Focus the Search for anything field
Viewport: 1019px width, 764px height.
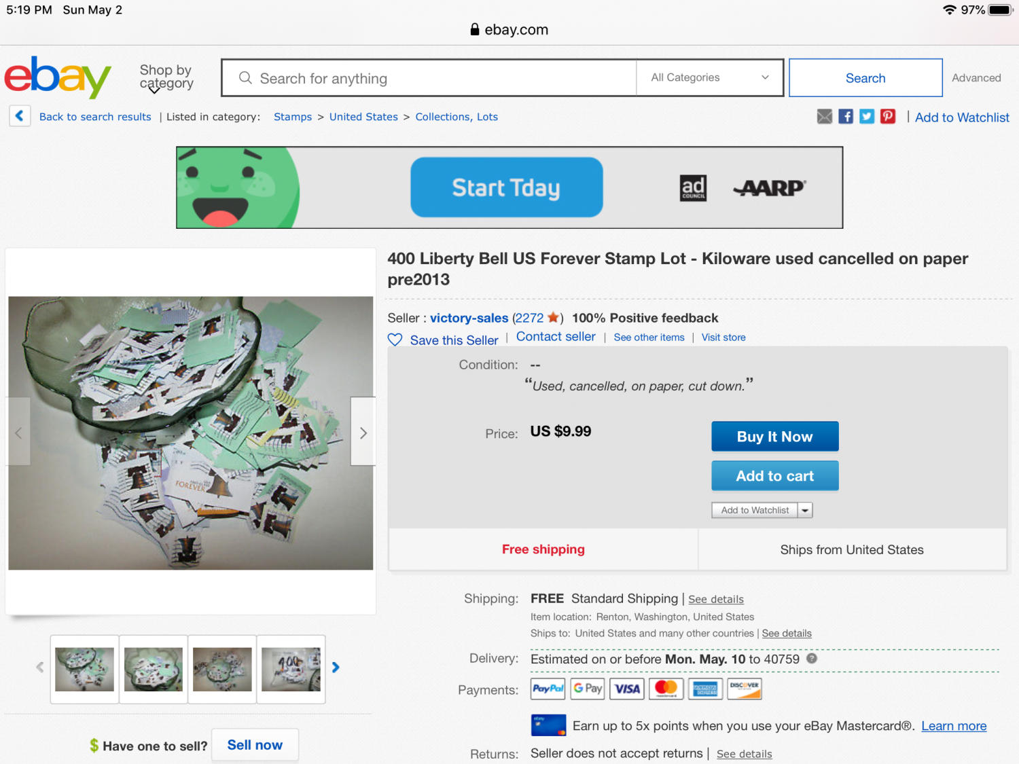(x=435, y=78)
